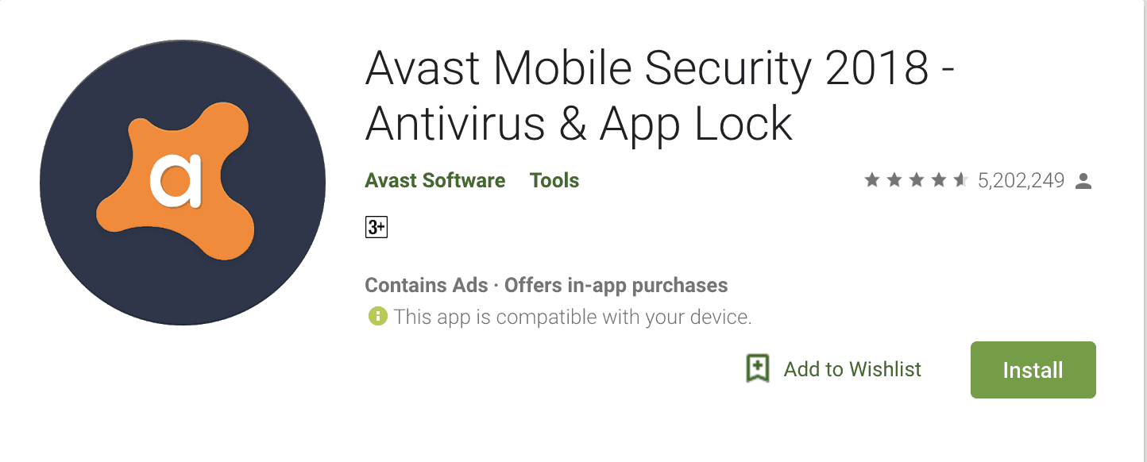Viewport: 1147px width, 462px height.
Task: Select the Add to Wishlist text
Action: point(852,369)
